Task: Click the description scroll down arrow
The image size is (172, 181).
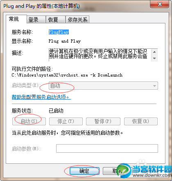Action: click(x=154, y=58)
